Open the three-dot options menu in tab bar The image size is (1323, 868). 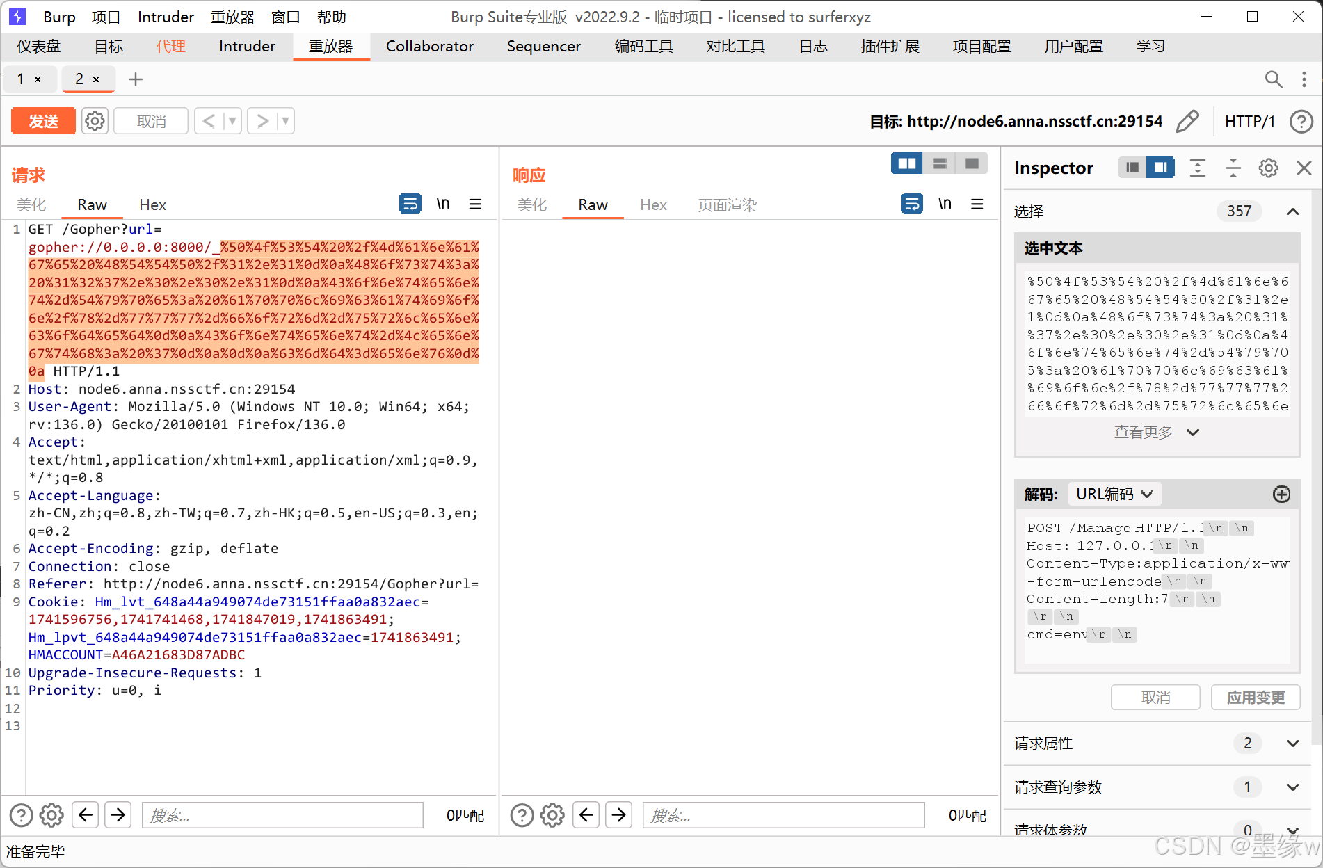[x=1304, y=79]
